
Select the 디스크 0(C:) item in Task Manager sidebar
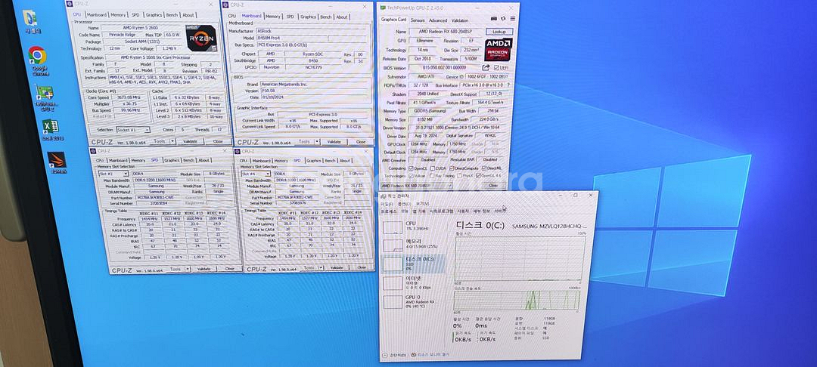413,264
